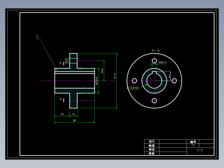Click the φ30H8 bore leader label
The image size is (224, 168).
[132, 88]
